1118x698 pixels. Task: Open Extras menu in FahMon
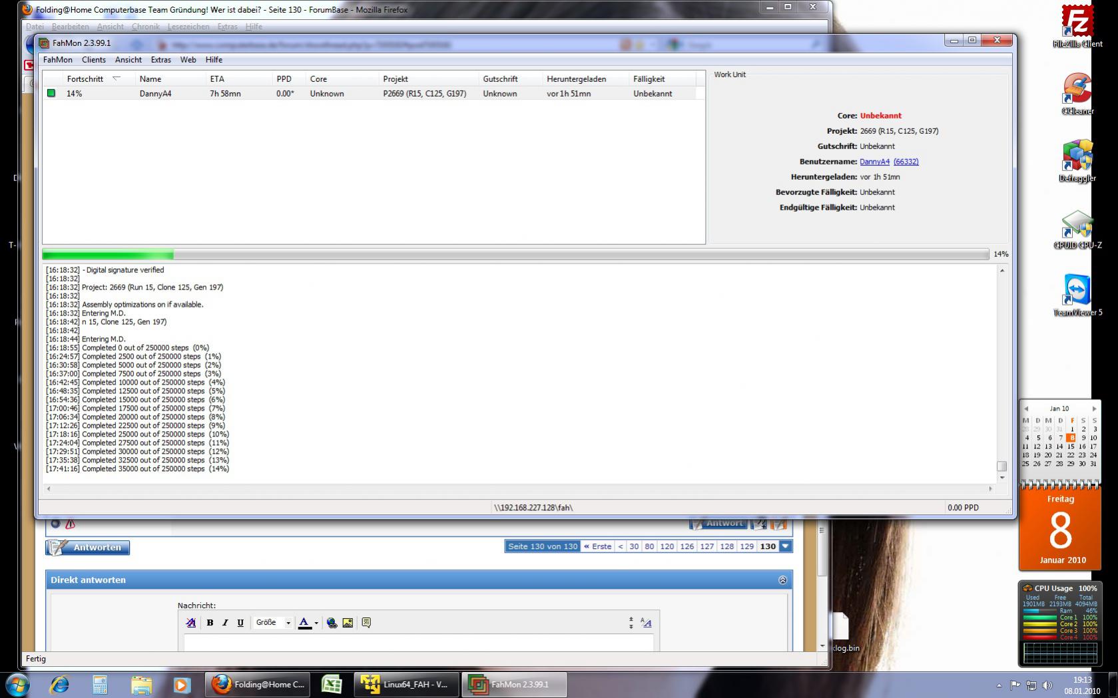tap(161, 60)
